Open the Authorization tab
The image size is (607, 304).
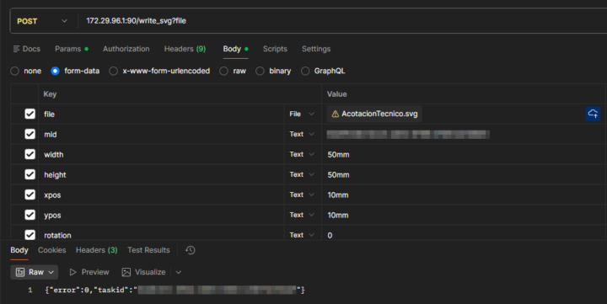point(126,49)
